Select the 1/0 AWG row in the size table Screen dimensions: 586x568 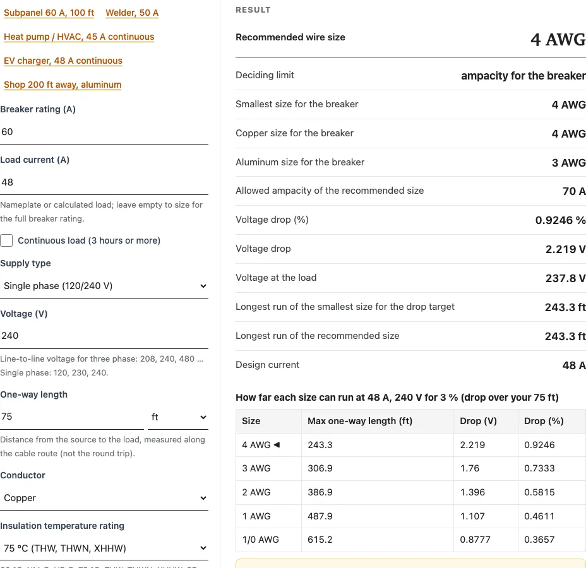pos(410,540)
